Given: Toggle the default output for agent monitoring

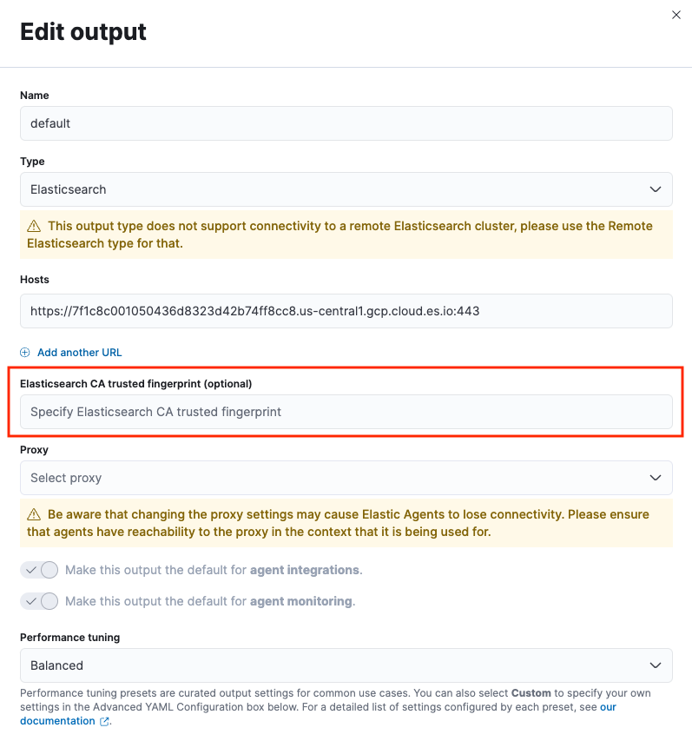Looking at the screenshot, I should [39, 600].
